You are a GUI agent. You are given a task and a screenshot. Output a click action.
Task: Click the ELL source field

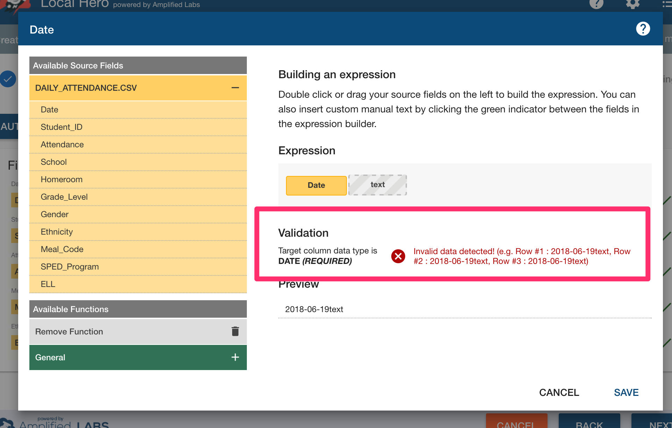click(x=48, y=284)
